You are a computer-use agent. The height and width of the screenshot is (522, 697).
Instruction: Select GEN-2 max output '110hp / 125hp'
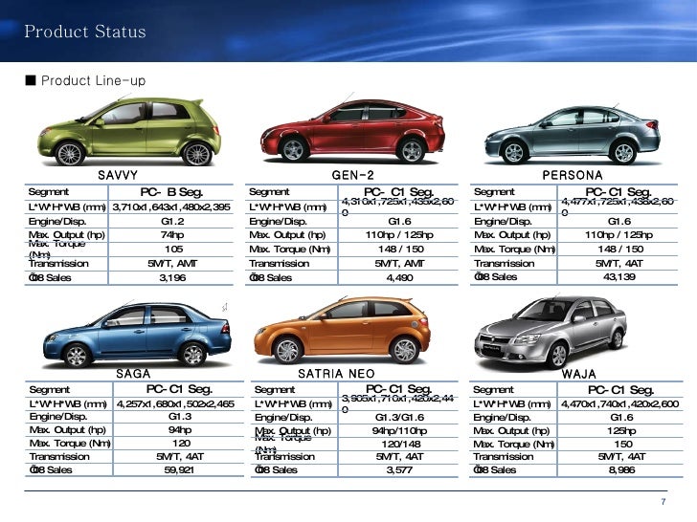coord(399,235)
